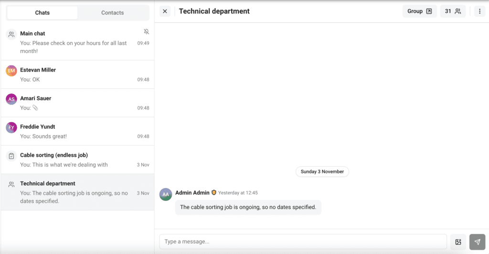Click the Sunday 3 November date marker

coord(322,171)
